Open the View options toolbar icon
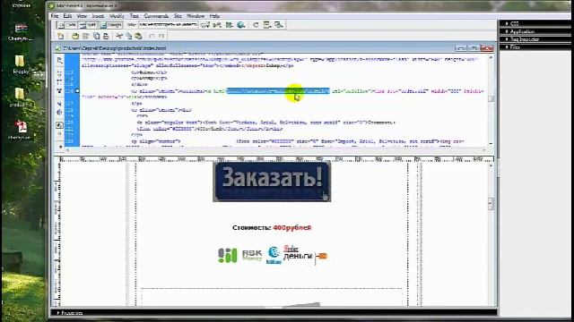Image resolution: width=574 pixels, height=322 pixels. coord(267,25)
